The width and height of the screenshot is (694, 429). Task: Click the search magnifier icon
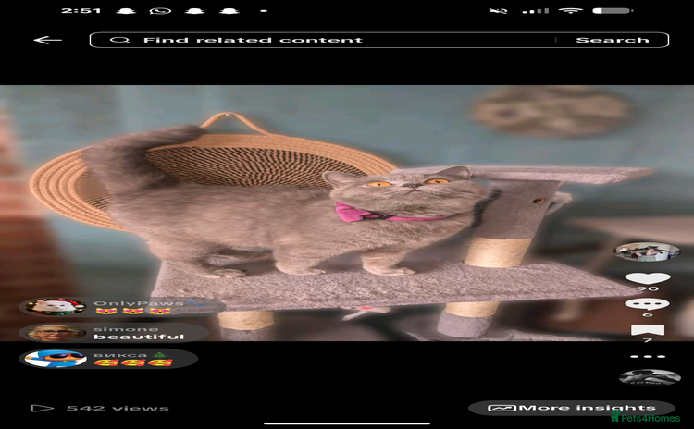tap(119, 40)
